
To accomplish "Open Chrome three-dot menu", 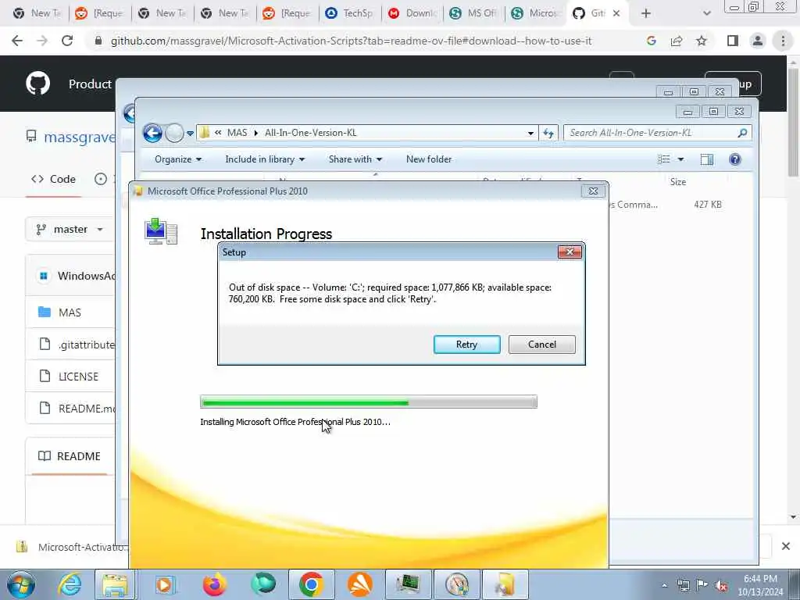I will 783,41.
